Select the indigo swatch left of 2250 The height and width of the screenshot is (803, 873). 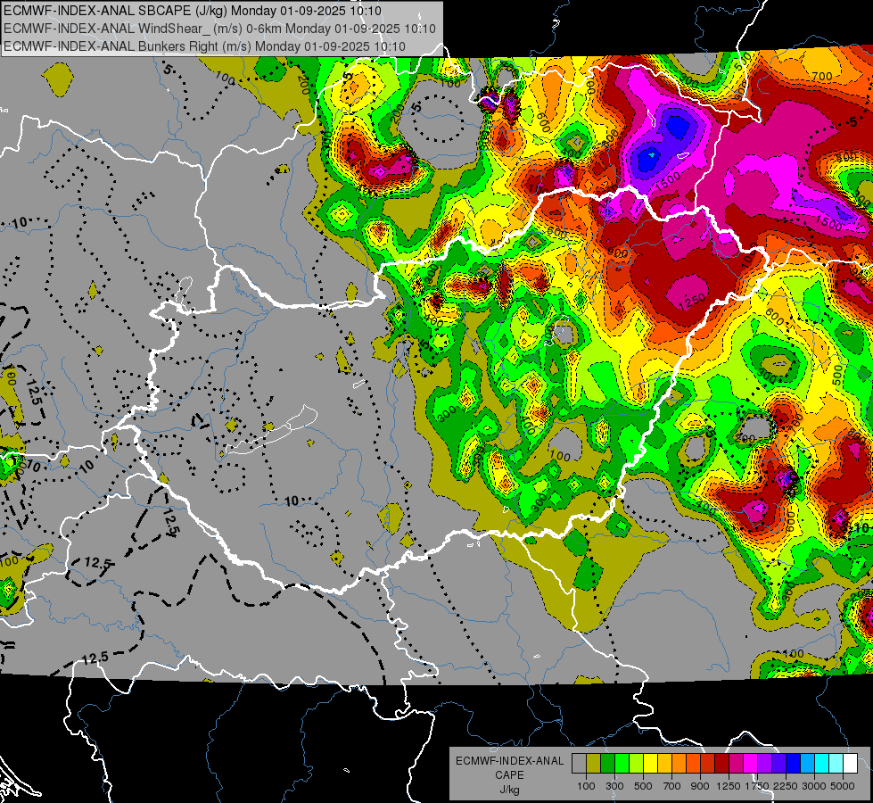[x=778, y=764]
